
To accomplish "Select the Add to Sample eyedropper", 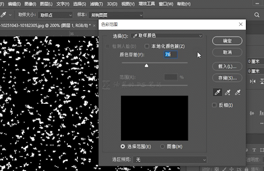I will point(227,92).
